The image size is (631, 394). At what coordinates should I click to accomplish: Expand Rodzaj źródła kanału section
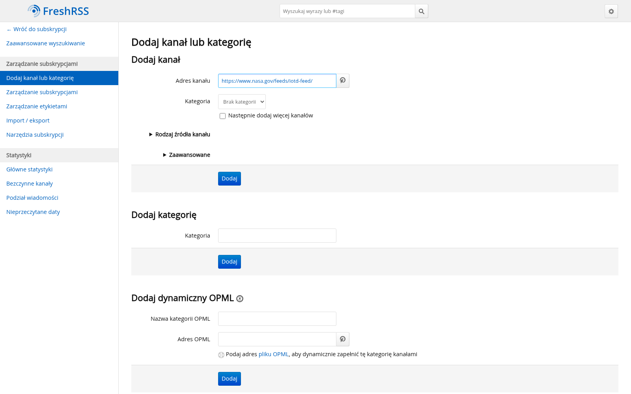[179, 134]
